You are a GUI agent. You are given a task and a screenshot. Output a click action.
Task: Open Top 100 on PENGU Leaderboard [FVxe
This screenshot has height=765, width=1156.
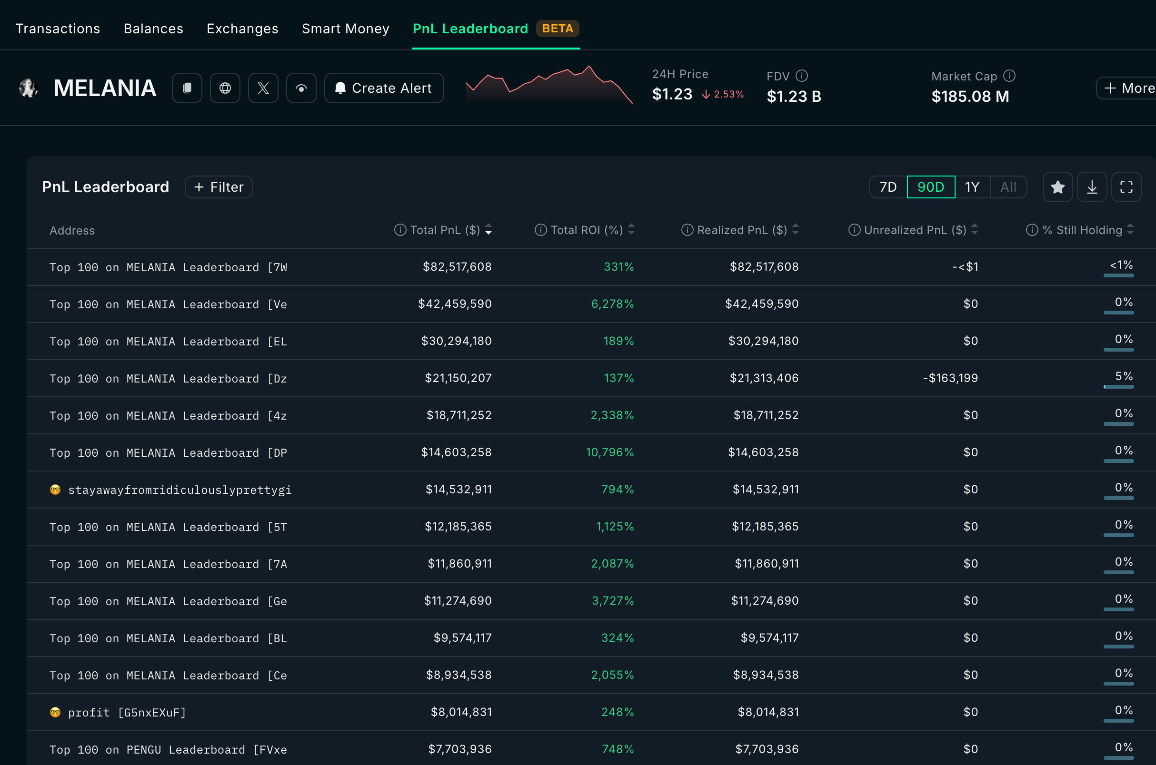[x=169, y=749]
